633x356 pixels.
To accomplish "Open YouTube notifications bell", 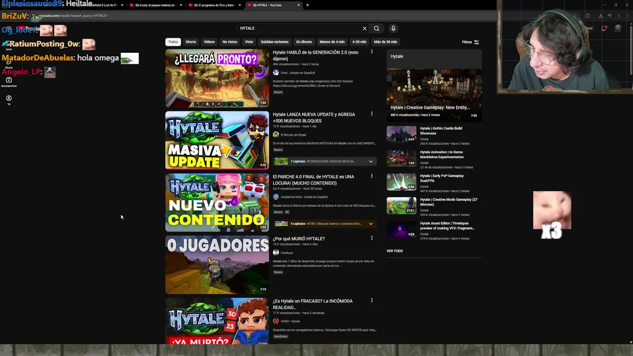I will tap(603, 28).
